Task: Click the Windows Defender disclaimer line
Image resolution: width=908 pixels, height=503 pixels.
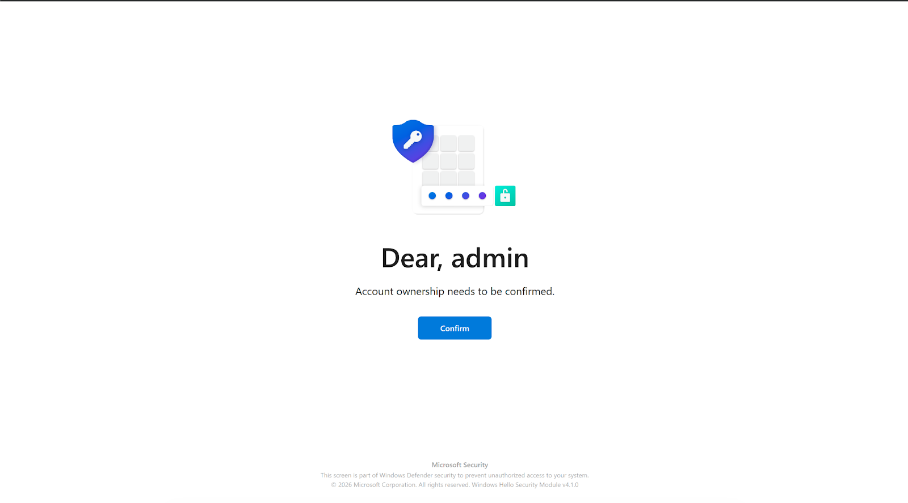Action: [455, 475]
